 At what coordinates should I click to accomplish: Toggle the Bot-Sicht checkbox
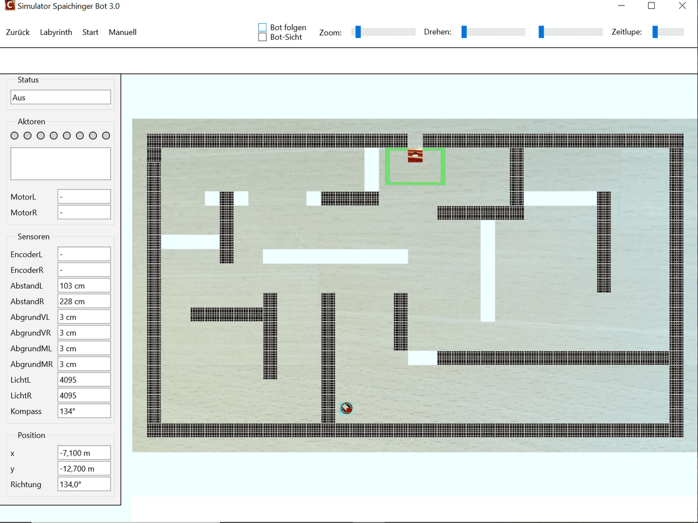click(263, 37)
